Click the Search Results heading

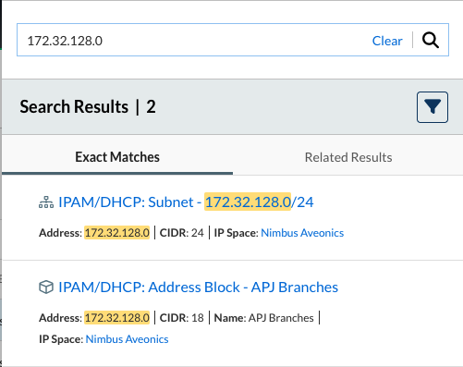tap(74, 106)
